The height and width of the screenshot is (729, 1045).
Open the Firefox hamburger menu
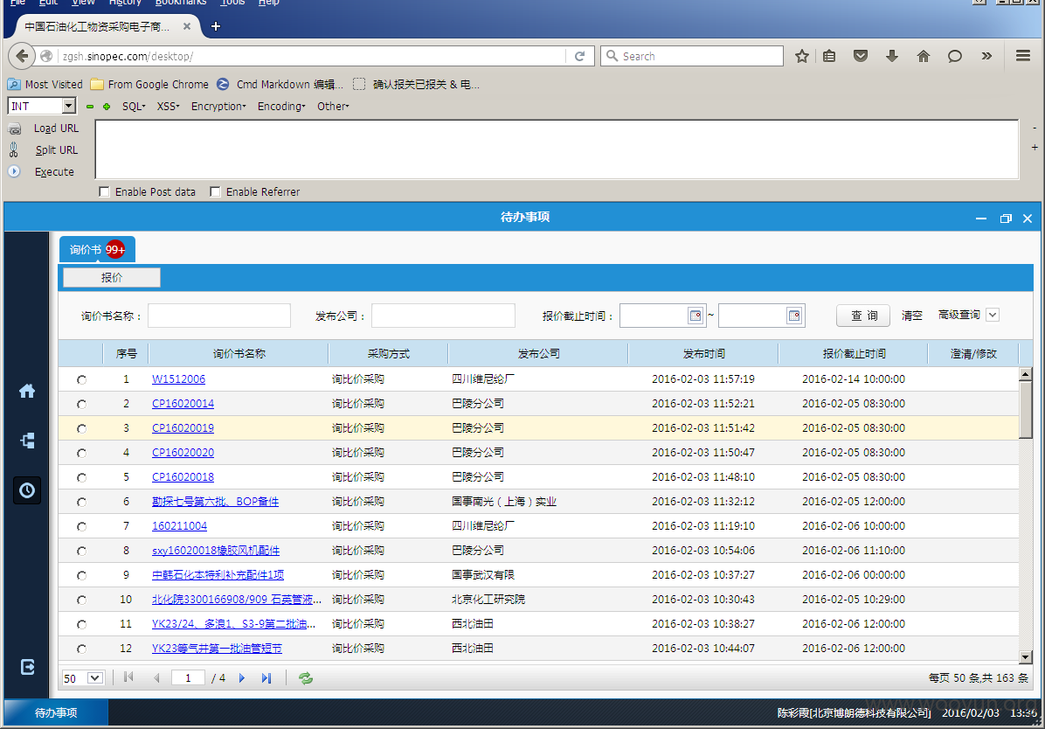tap(1023, 56)
